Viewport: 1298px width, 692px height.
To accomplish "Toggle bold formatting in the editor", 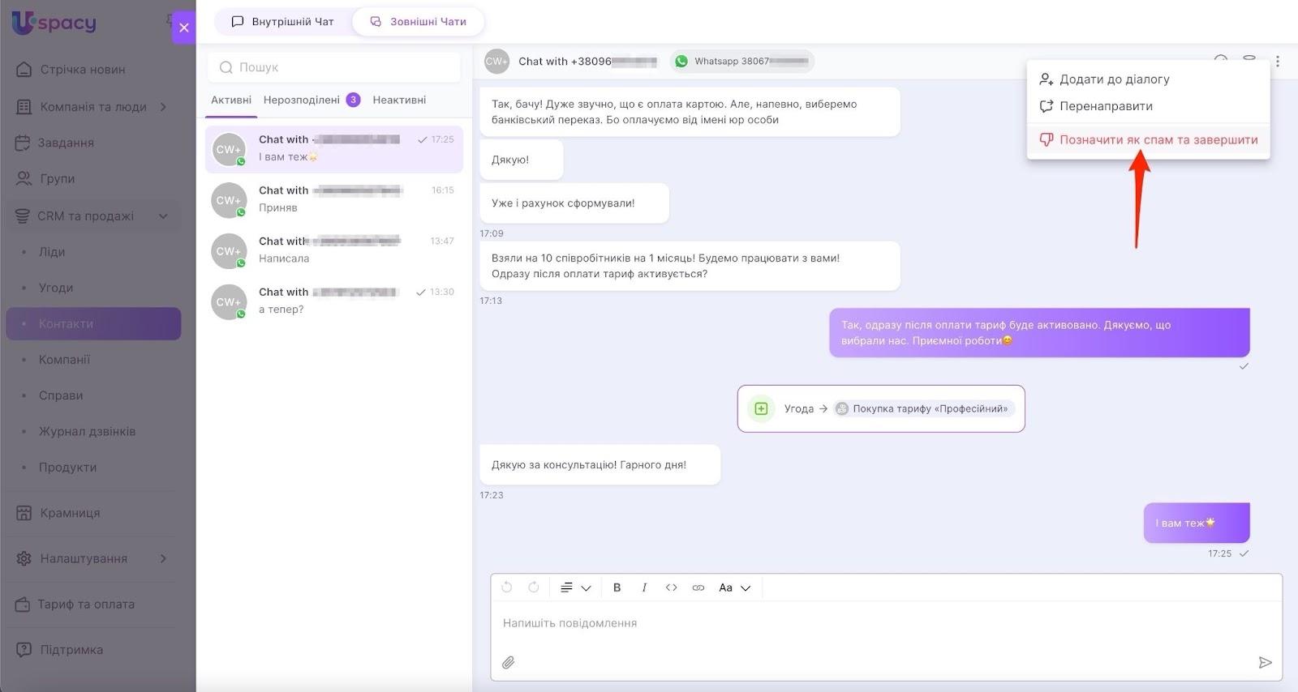I will click(x=617, y=587).
